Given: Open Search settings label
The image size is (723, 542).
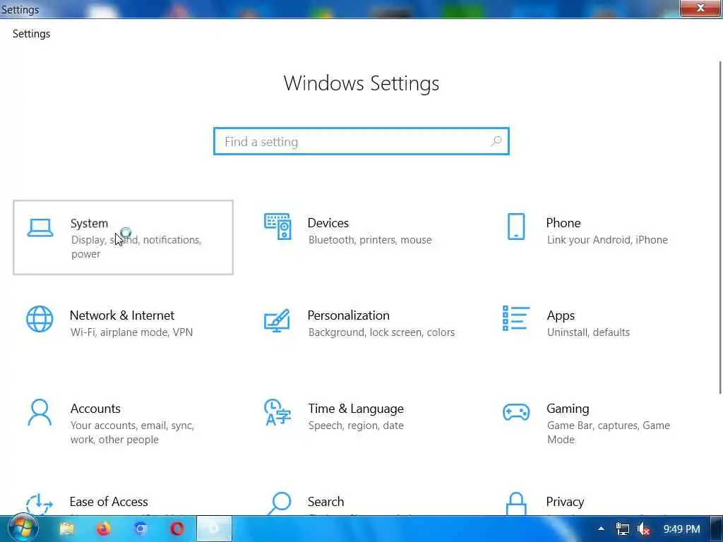Looking at the screenshot, I should 325,502.
